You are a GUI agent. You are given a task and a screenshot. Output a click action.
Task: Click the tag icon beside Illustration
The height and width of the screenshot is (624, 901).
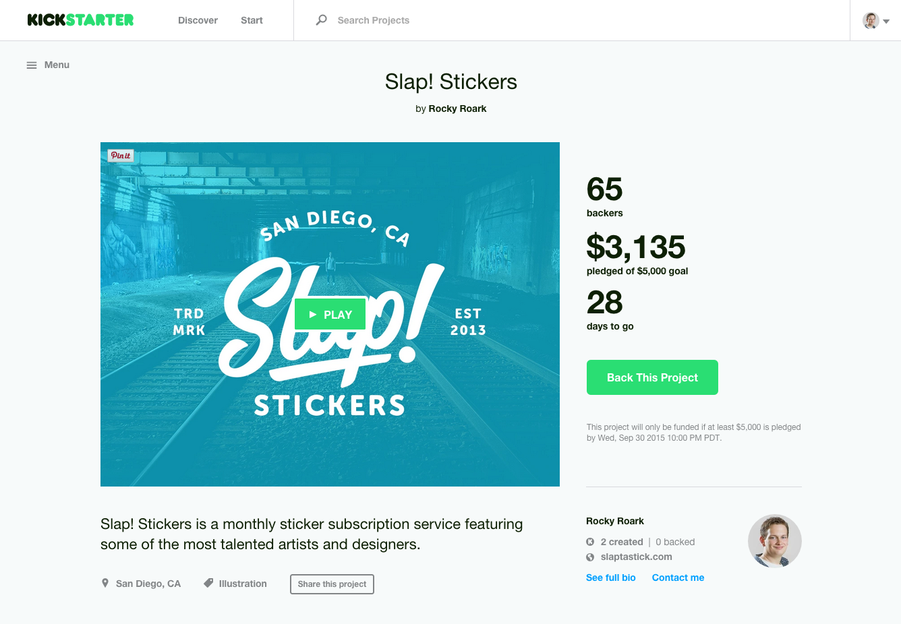209,583
